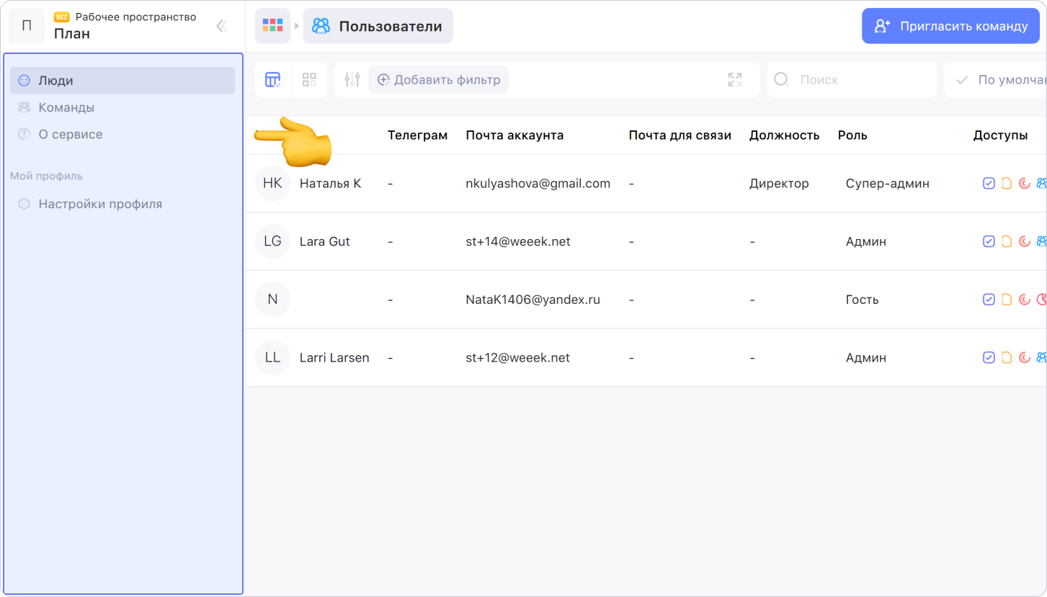This screenshot has width=1047, height=597.
Task: Go to Настройки профиля
Action: coord(100,205)
